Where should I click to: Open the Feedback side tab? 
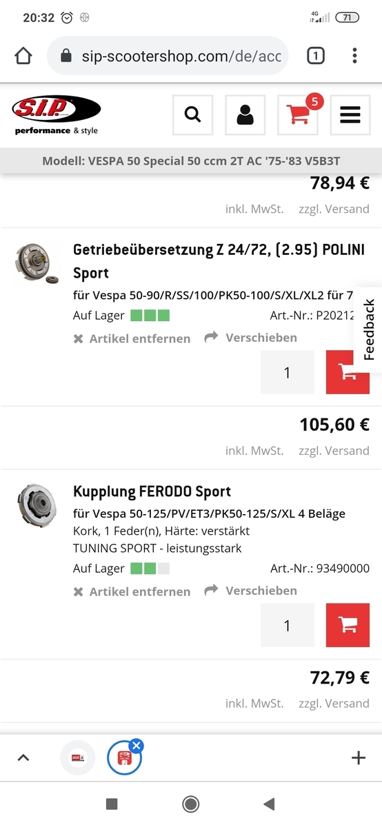pos(368,329)
